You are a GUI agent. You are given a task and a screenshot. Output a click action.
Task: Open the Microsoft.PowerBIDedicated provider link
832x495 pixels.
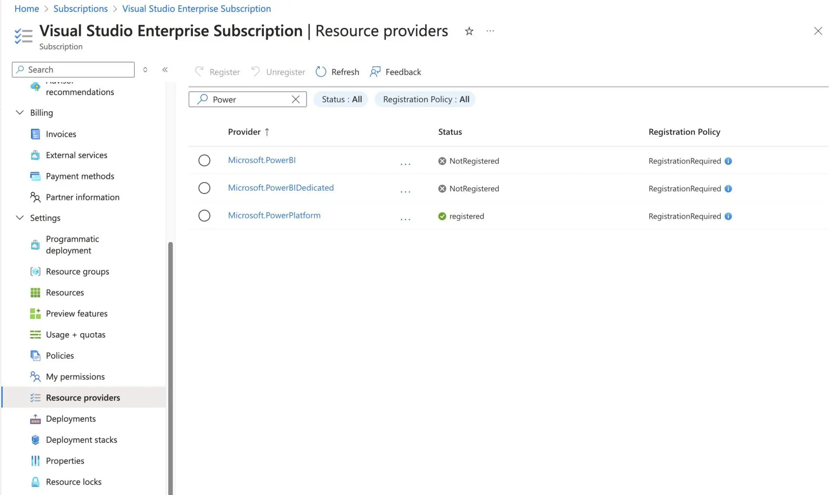pyautogui.click(x=281, y=188)
